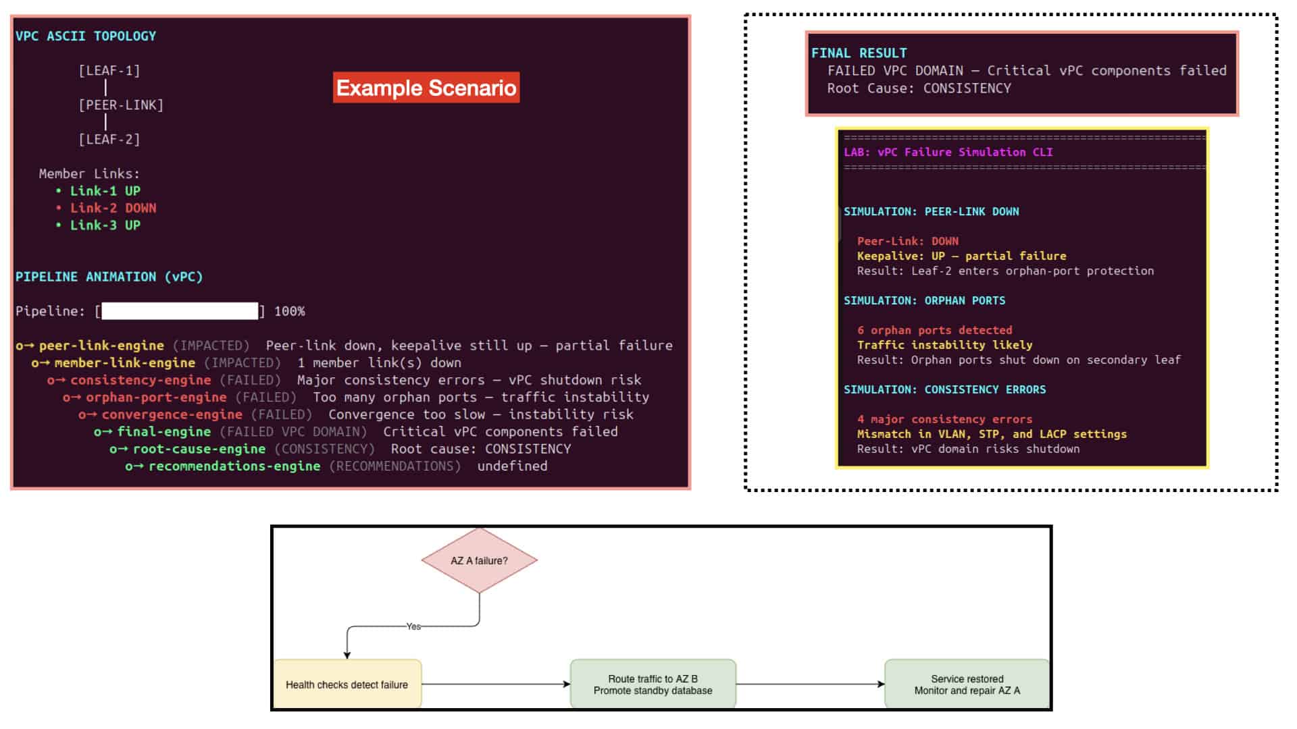Click the orphan-port-engine entry
1297x729 pixels.
click(x=356, y=398)
